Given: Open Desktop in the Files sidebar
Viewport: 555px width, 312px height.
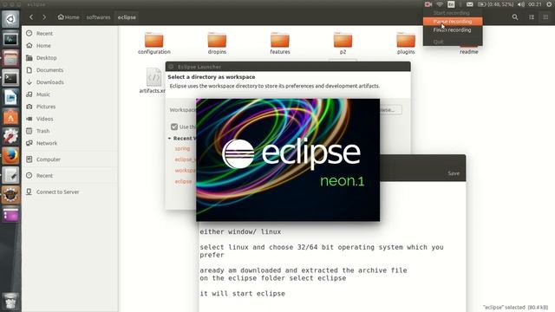Looking at the screenshot, I should (46, 58).
